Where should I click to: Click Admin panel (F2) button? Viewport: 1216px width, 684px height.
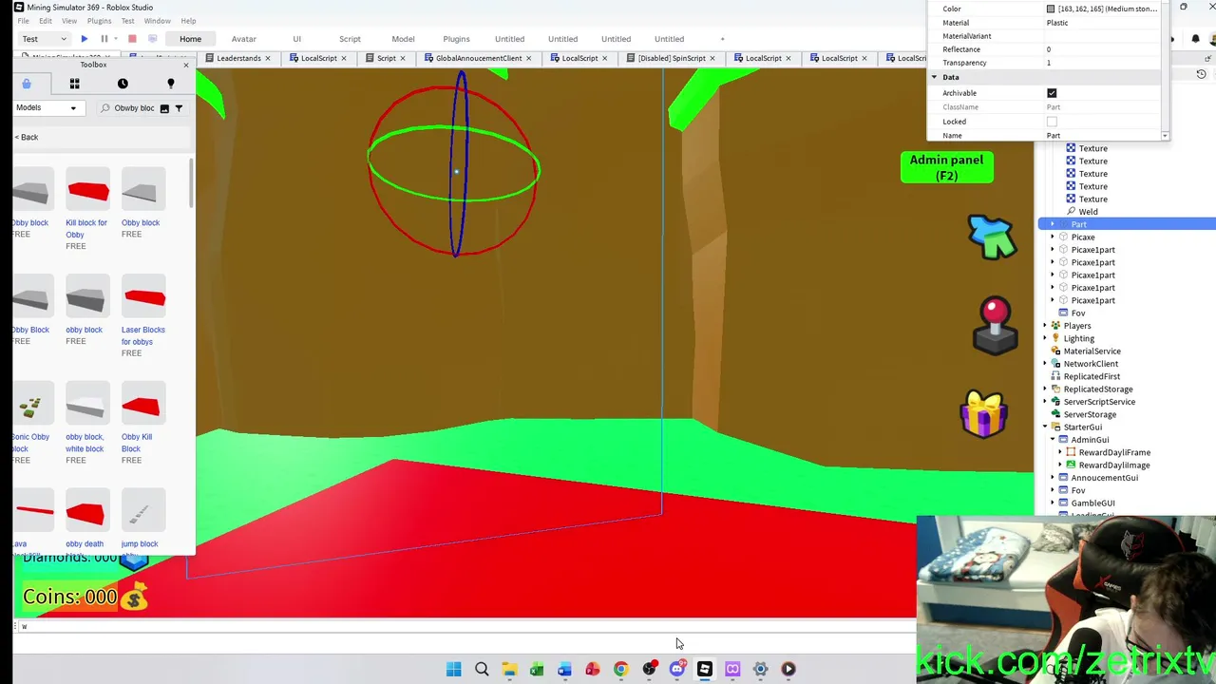pos(946,167)
